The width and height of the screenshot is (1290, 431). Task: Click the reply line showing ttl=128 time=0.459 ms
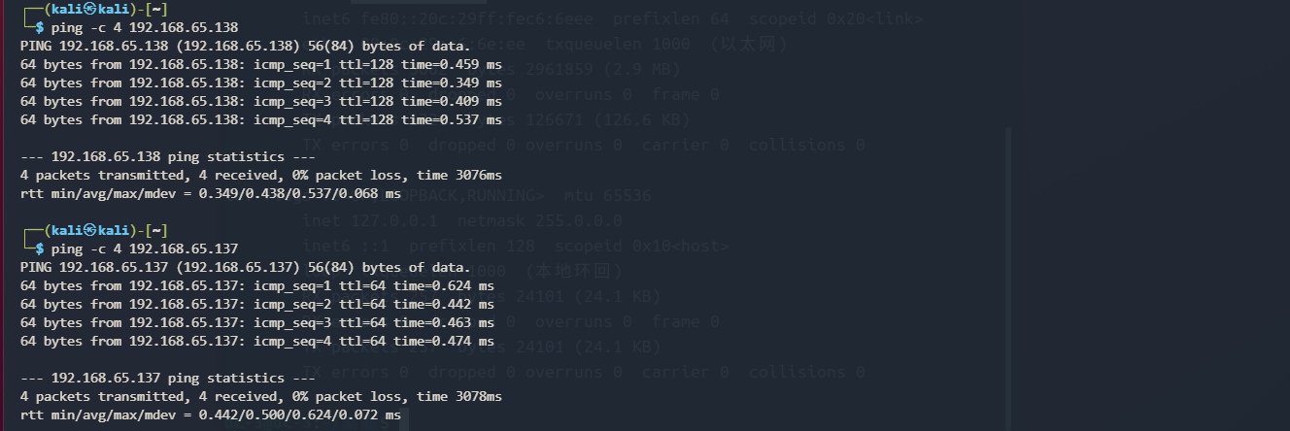point(260,64)
